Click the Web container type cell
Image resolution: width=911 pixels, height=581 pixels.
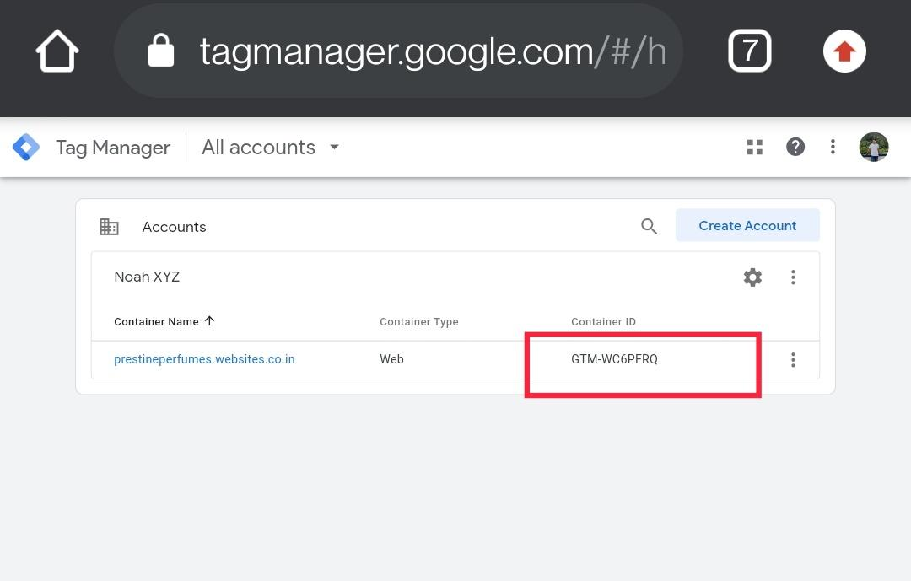click(391, 359)
